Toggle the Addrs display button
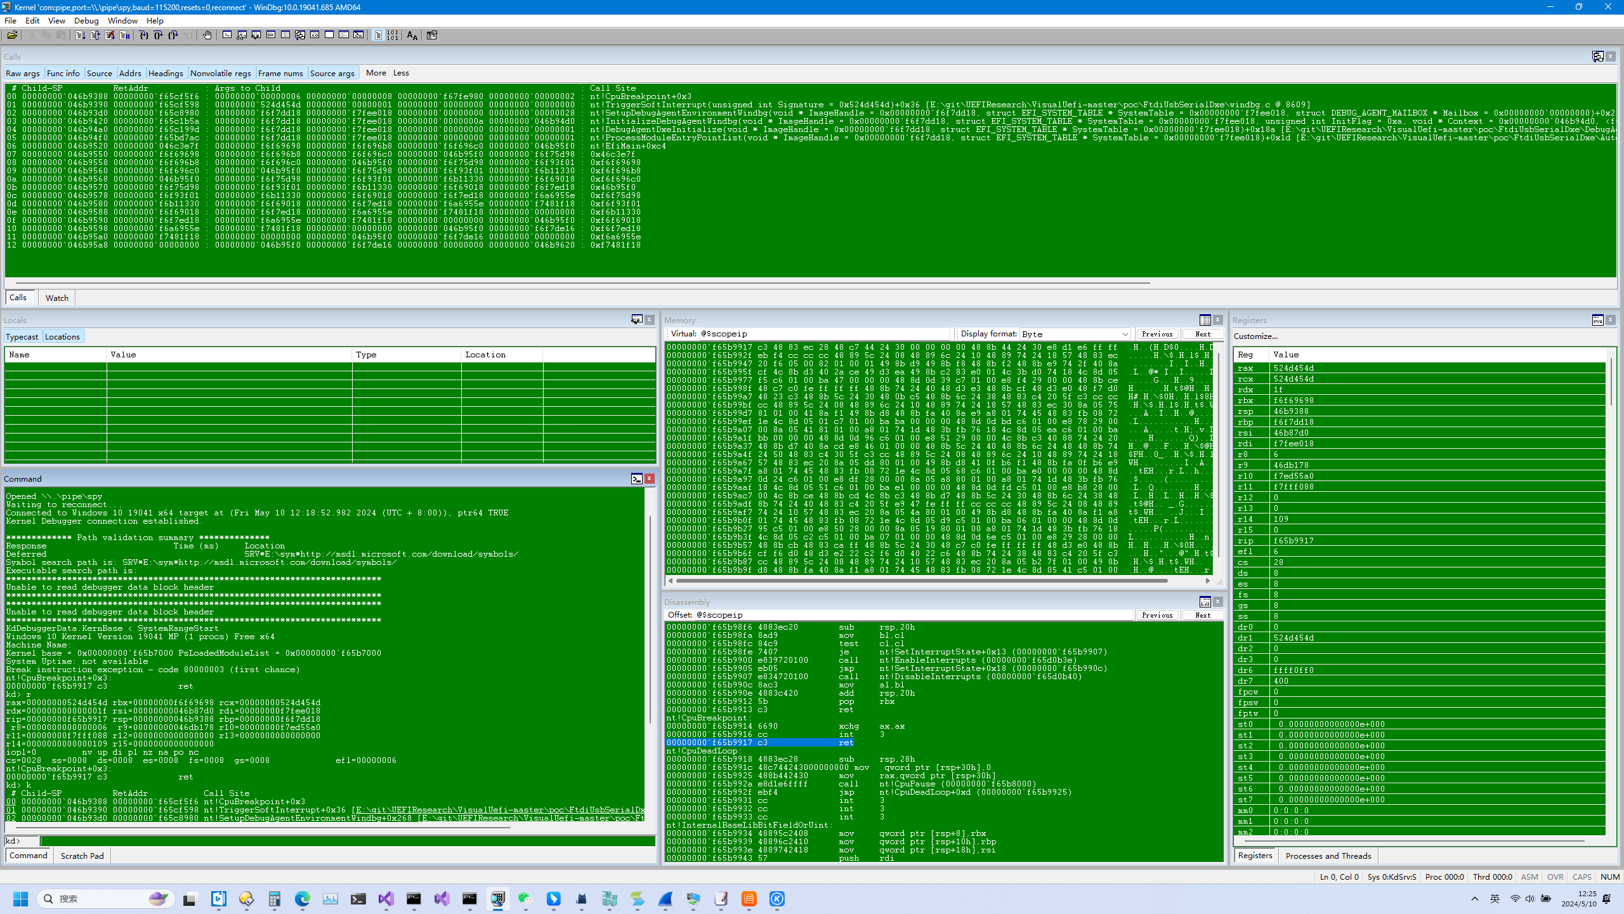This screenshot has height=914, width=1624. tap(130, 73)
